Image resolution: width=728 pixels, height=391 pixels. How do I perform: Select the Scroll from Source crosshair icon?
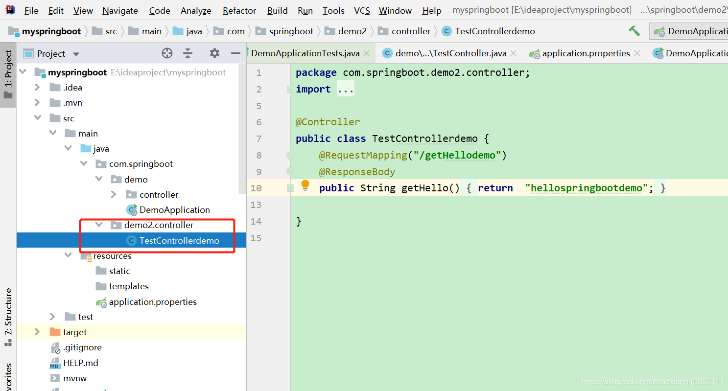[167, 53]
